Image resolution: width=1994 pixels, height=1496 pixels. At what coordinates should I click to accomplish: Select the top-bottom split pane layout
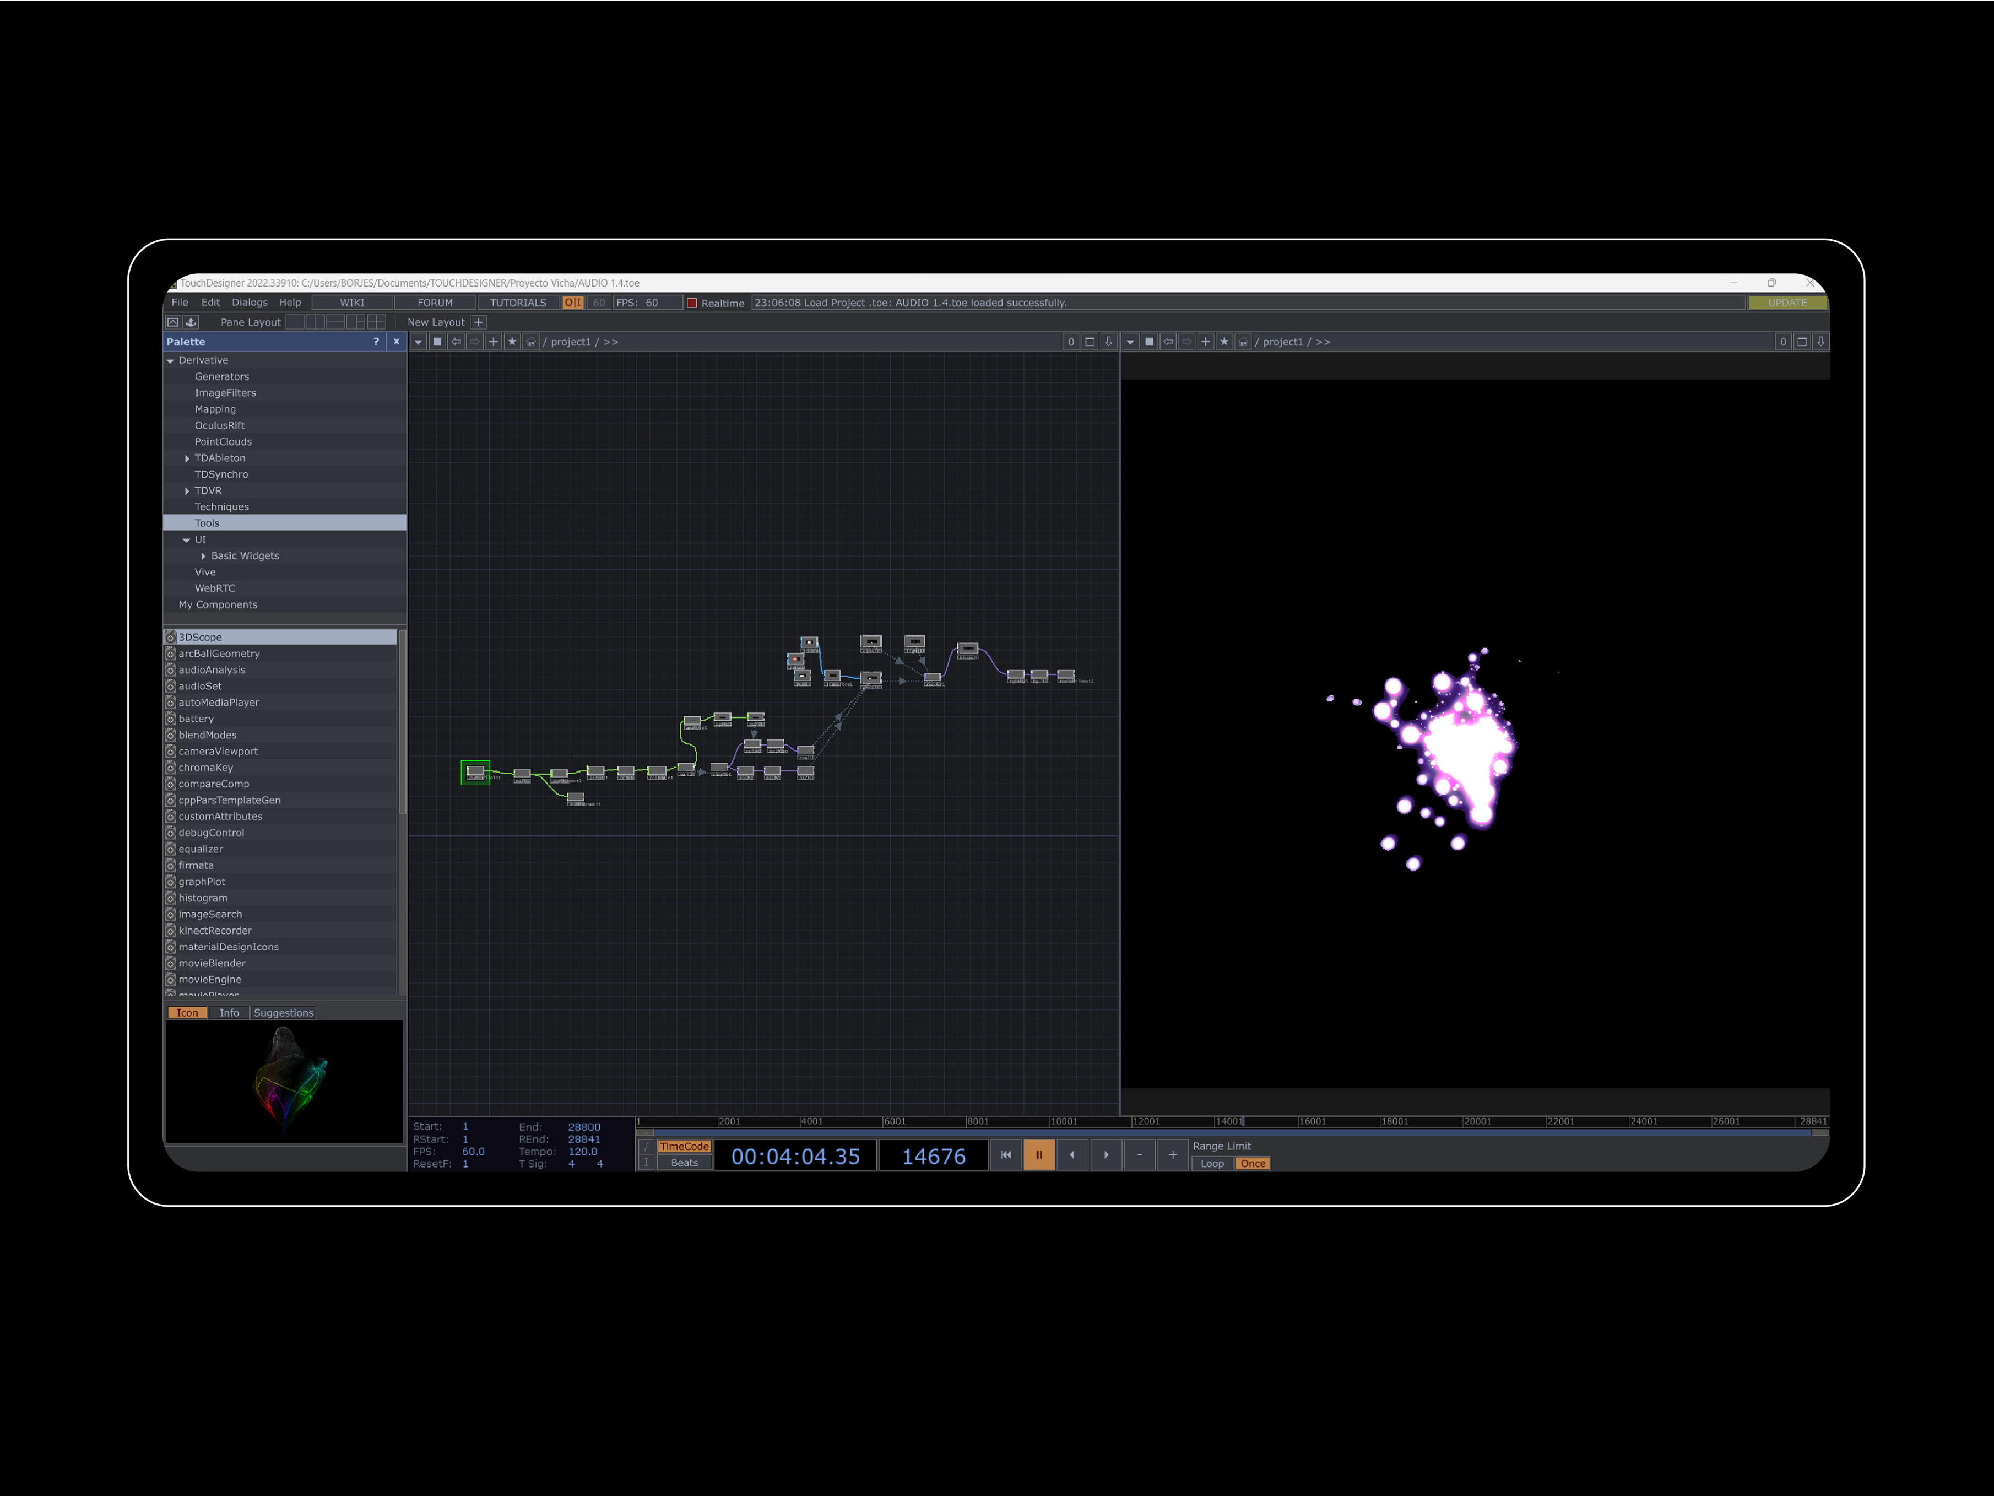tap(336, 322)
